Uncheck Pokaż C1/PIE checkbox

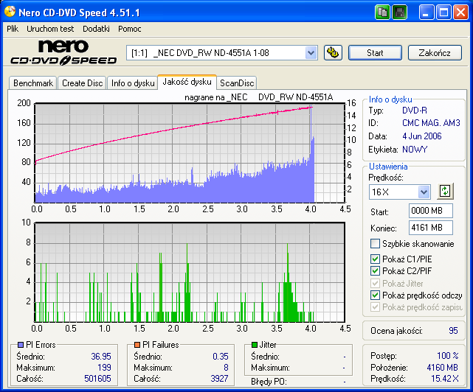click(375, 259)
